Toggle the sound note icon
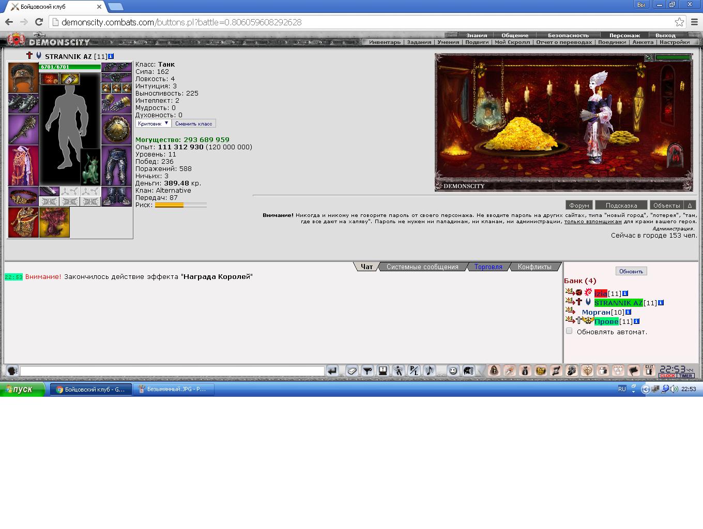 (x=430, y=370)
